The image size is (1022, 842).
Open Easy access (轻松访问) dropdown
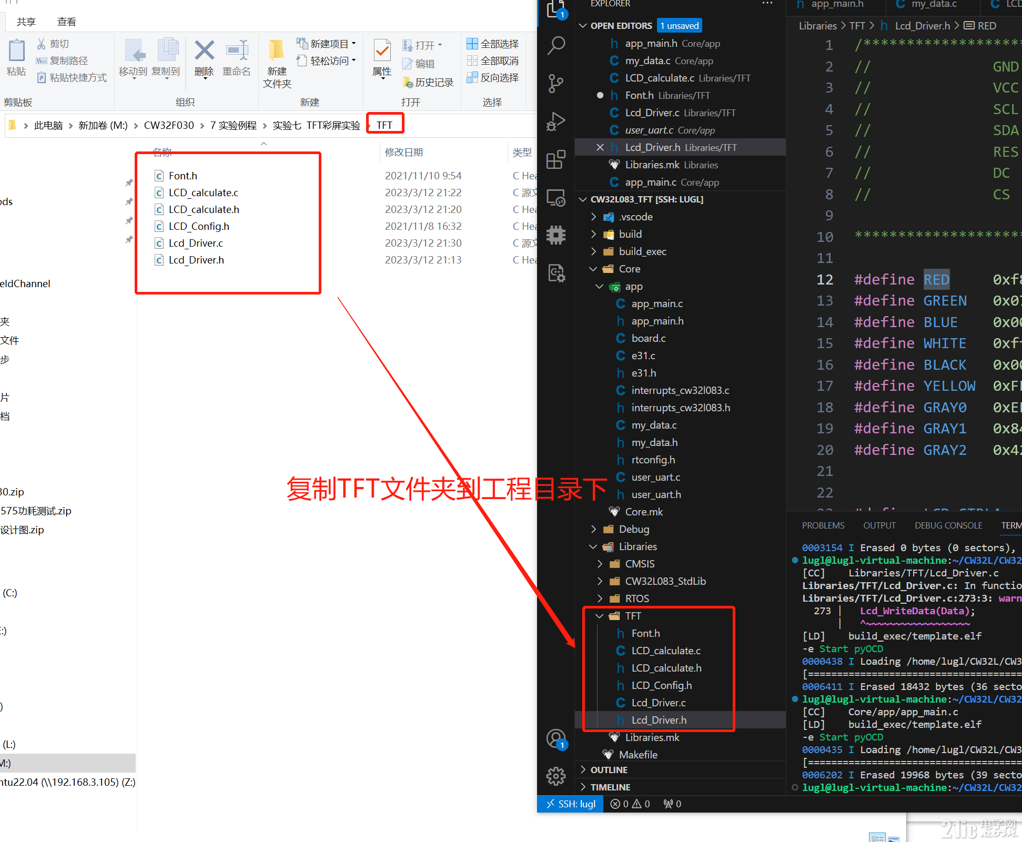[x=327, y=60]
